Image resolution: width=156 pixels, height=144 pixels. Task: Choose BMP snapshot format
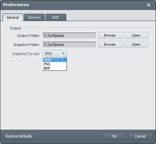(x=55, y=68)
